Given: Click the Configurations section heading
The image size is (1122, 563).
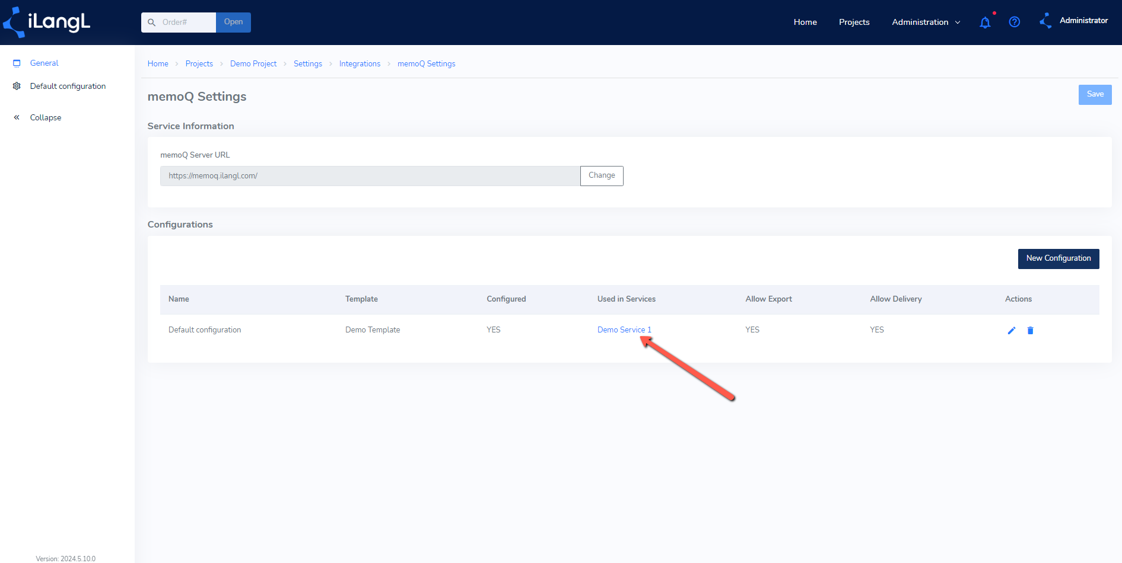Looking at the screenshot, I should coord(180,225).
